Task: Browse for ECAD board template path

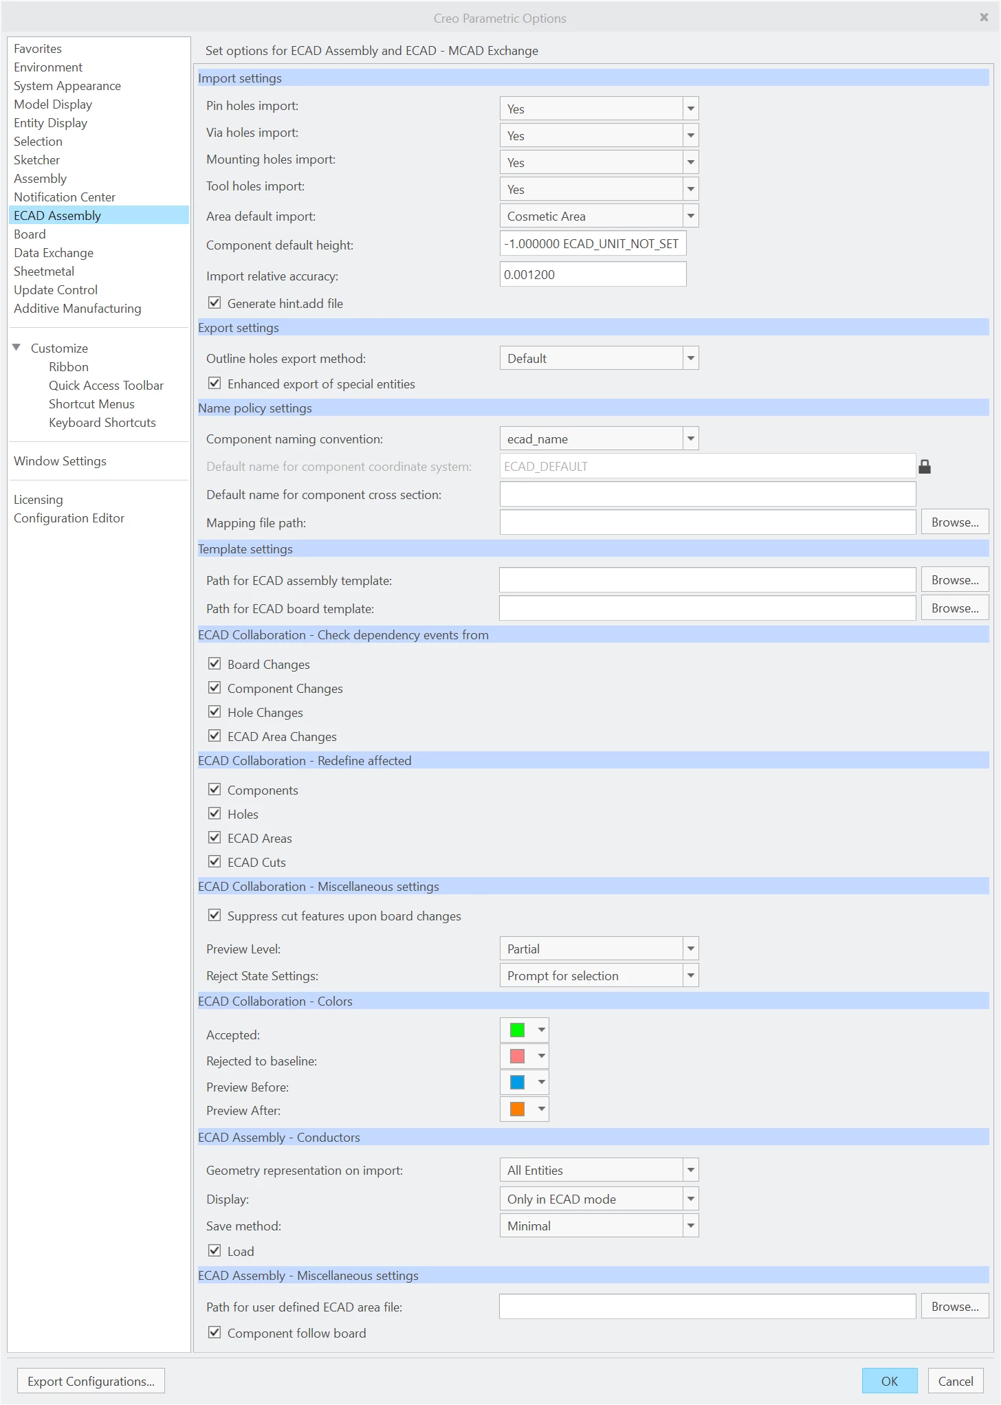Action: pos(955,608)
